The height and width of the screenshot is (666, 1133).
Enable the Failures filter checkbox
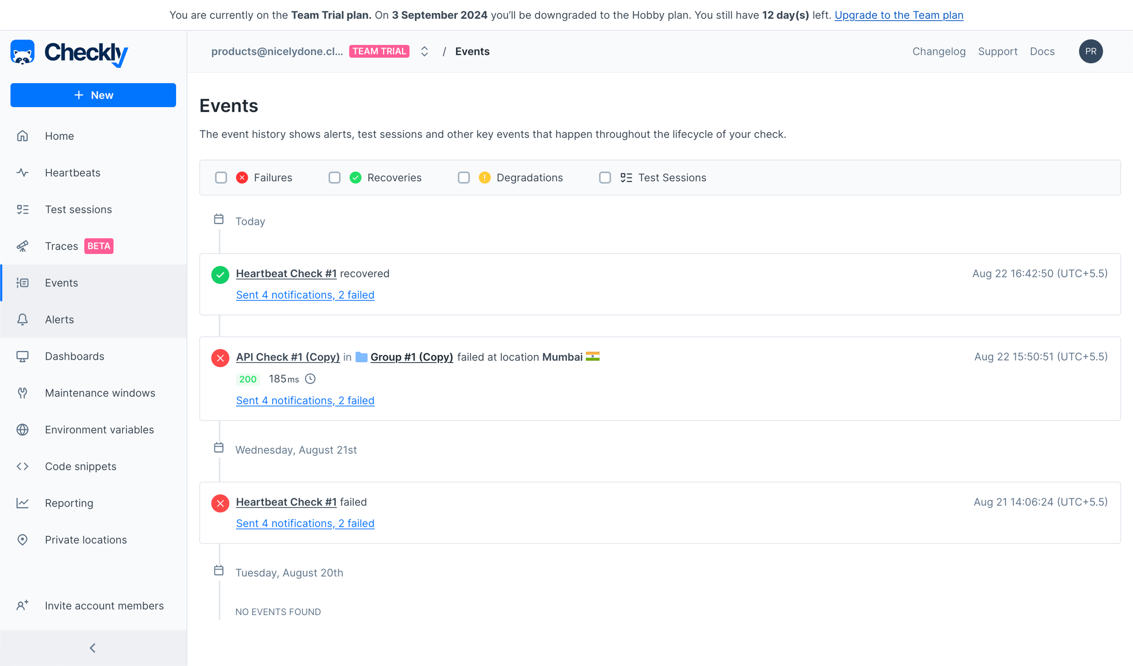click(x=221, y=178)
